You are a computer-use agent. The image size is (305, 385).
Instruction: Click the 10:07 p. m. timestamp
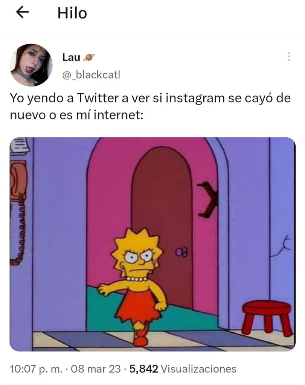[x=36, y=369]
